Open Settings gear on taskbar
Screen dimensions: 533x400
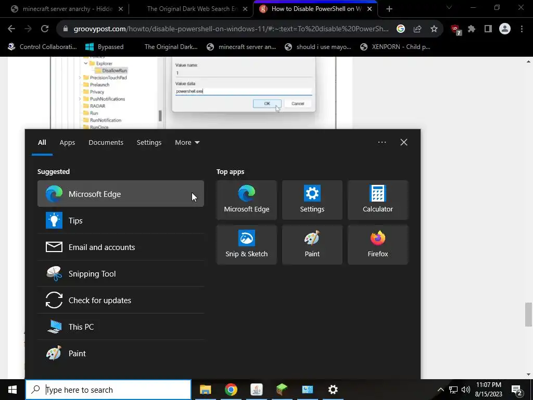coord(333,390)
